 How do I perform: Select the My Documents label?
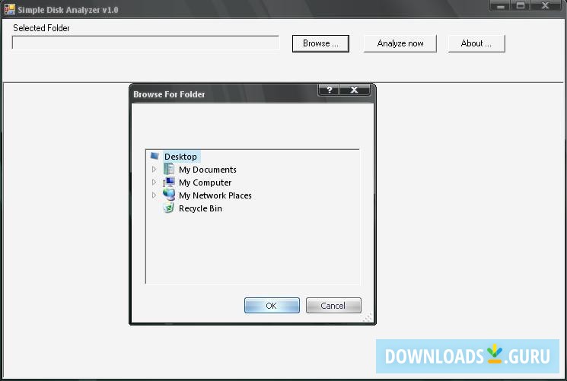pyautogui.click(x=208, y=170)
